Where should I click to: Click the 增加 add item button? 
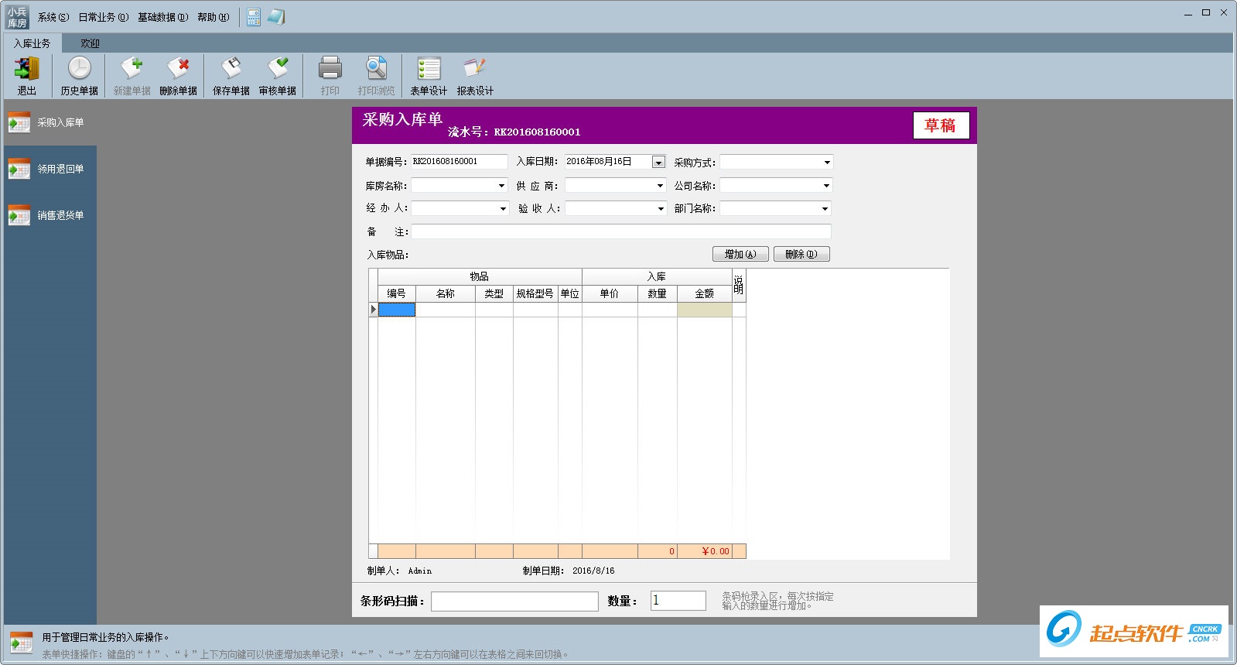740,254
